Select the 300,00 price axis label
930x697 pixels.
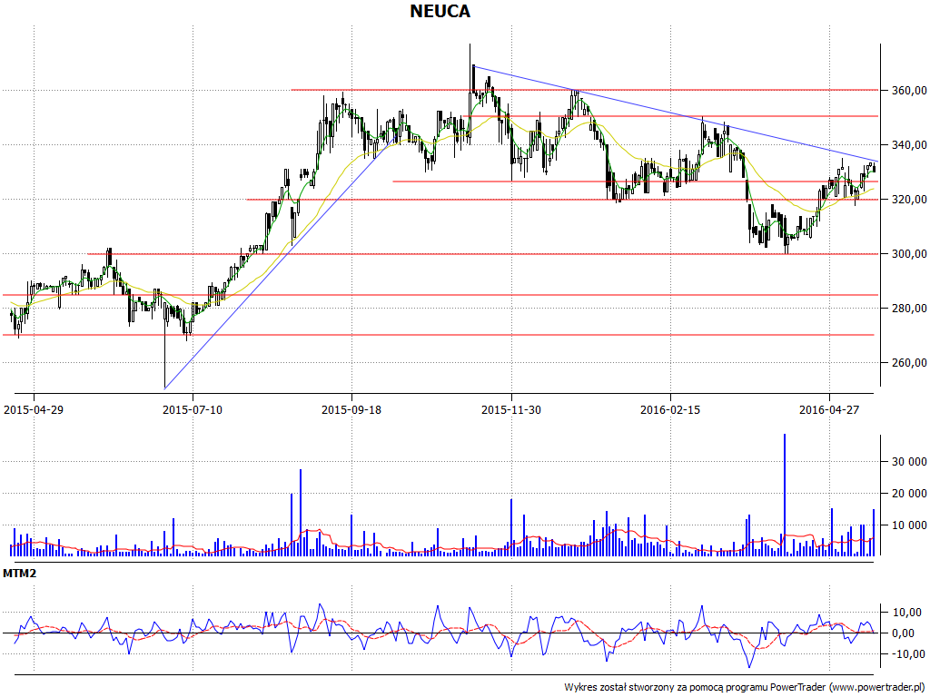pos(909,254)
